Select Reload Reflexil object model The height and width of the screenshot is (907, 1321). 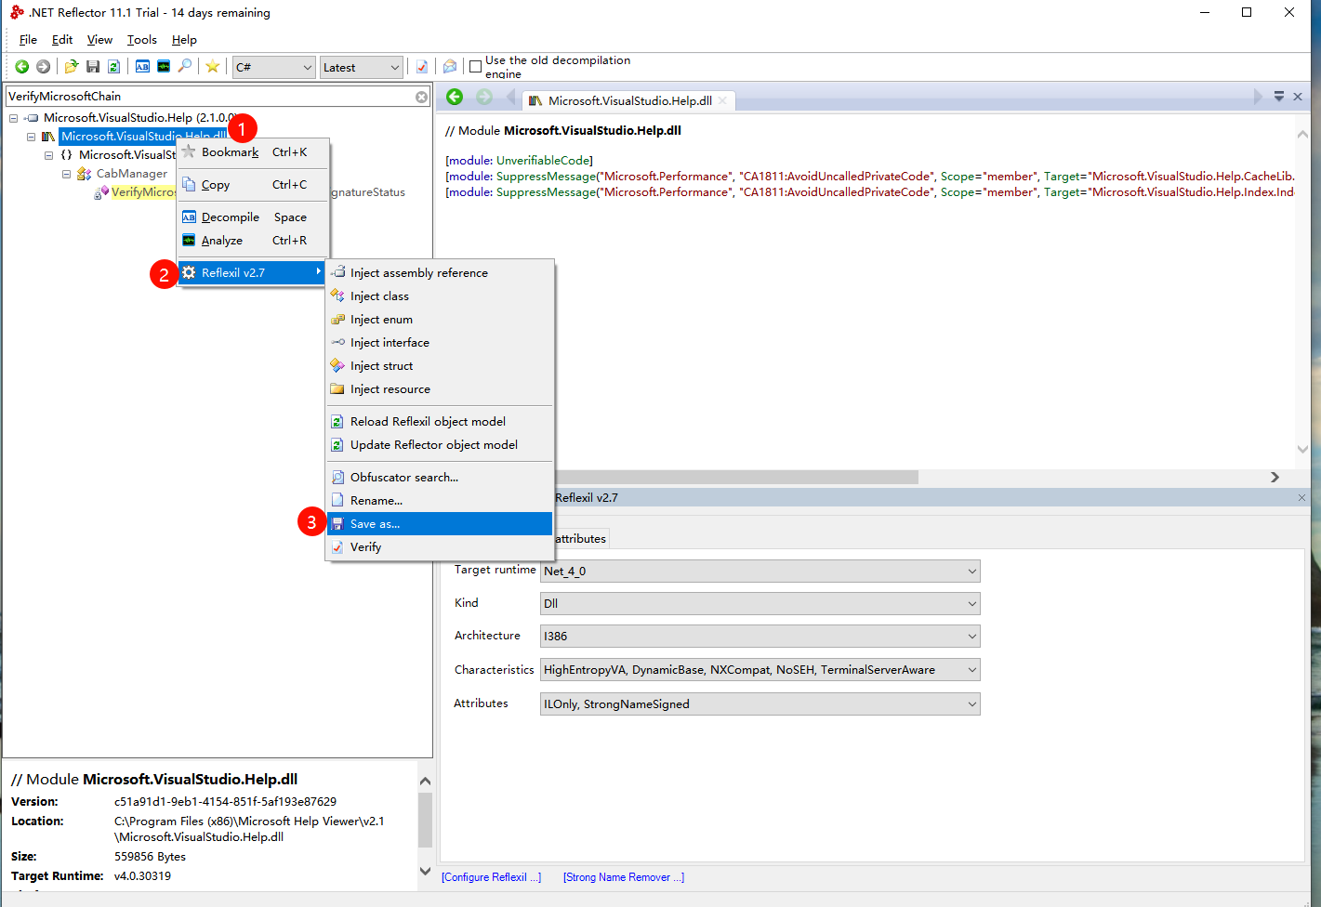coord(440,422)
